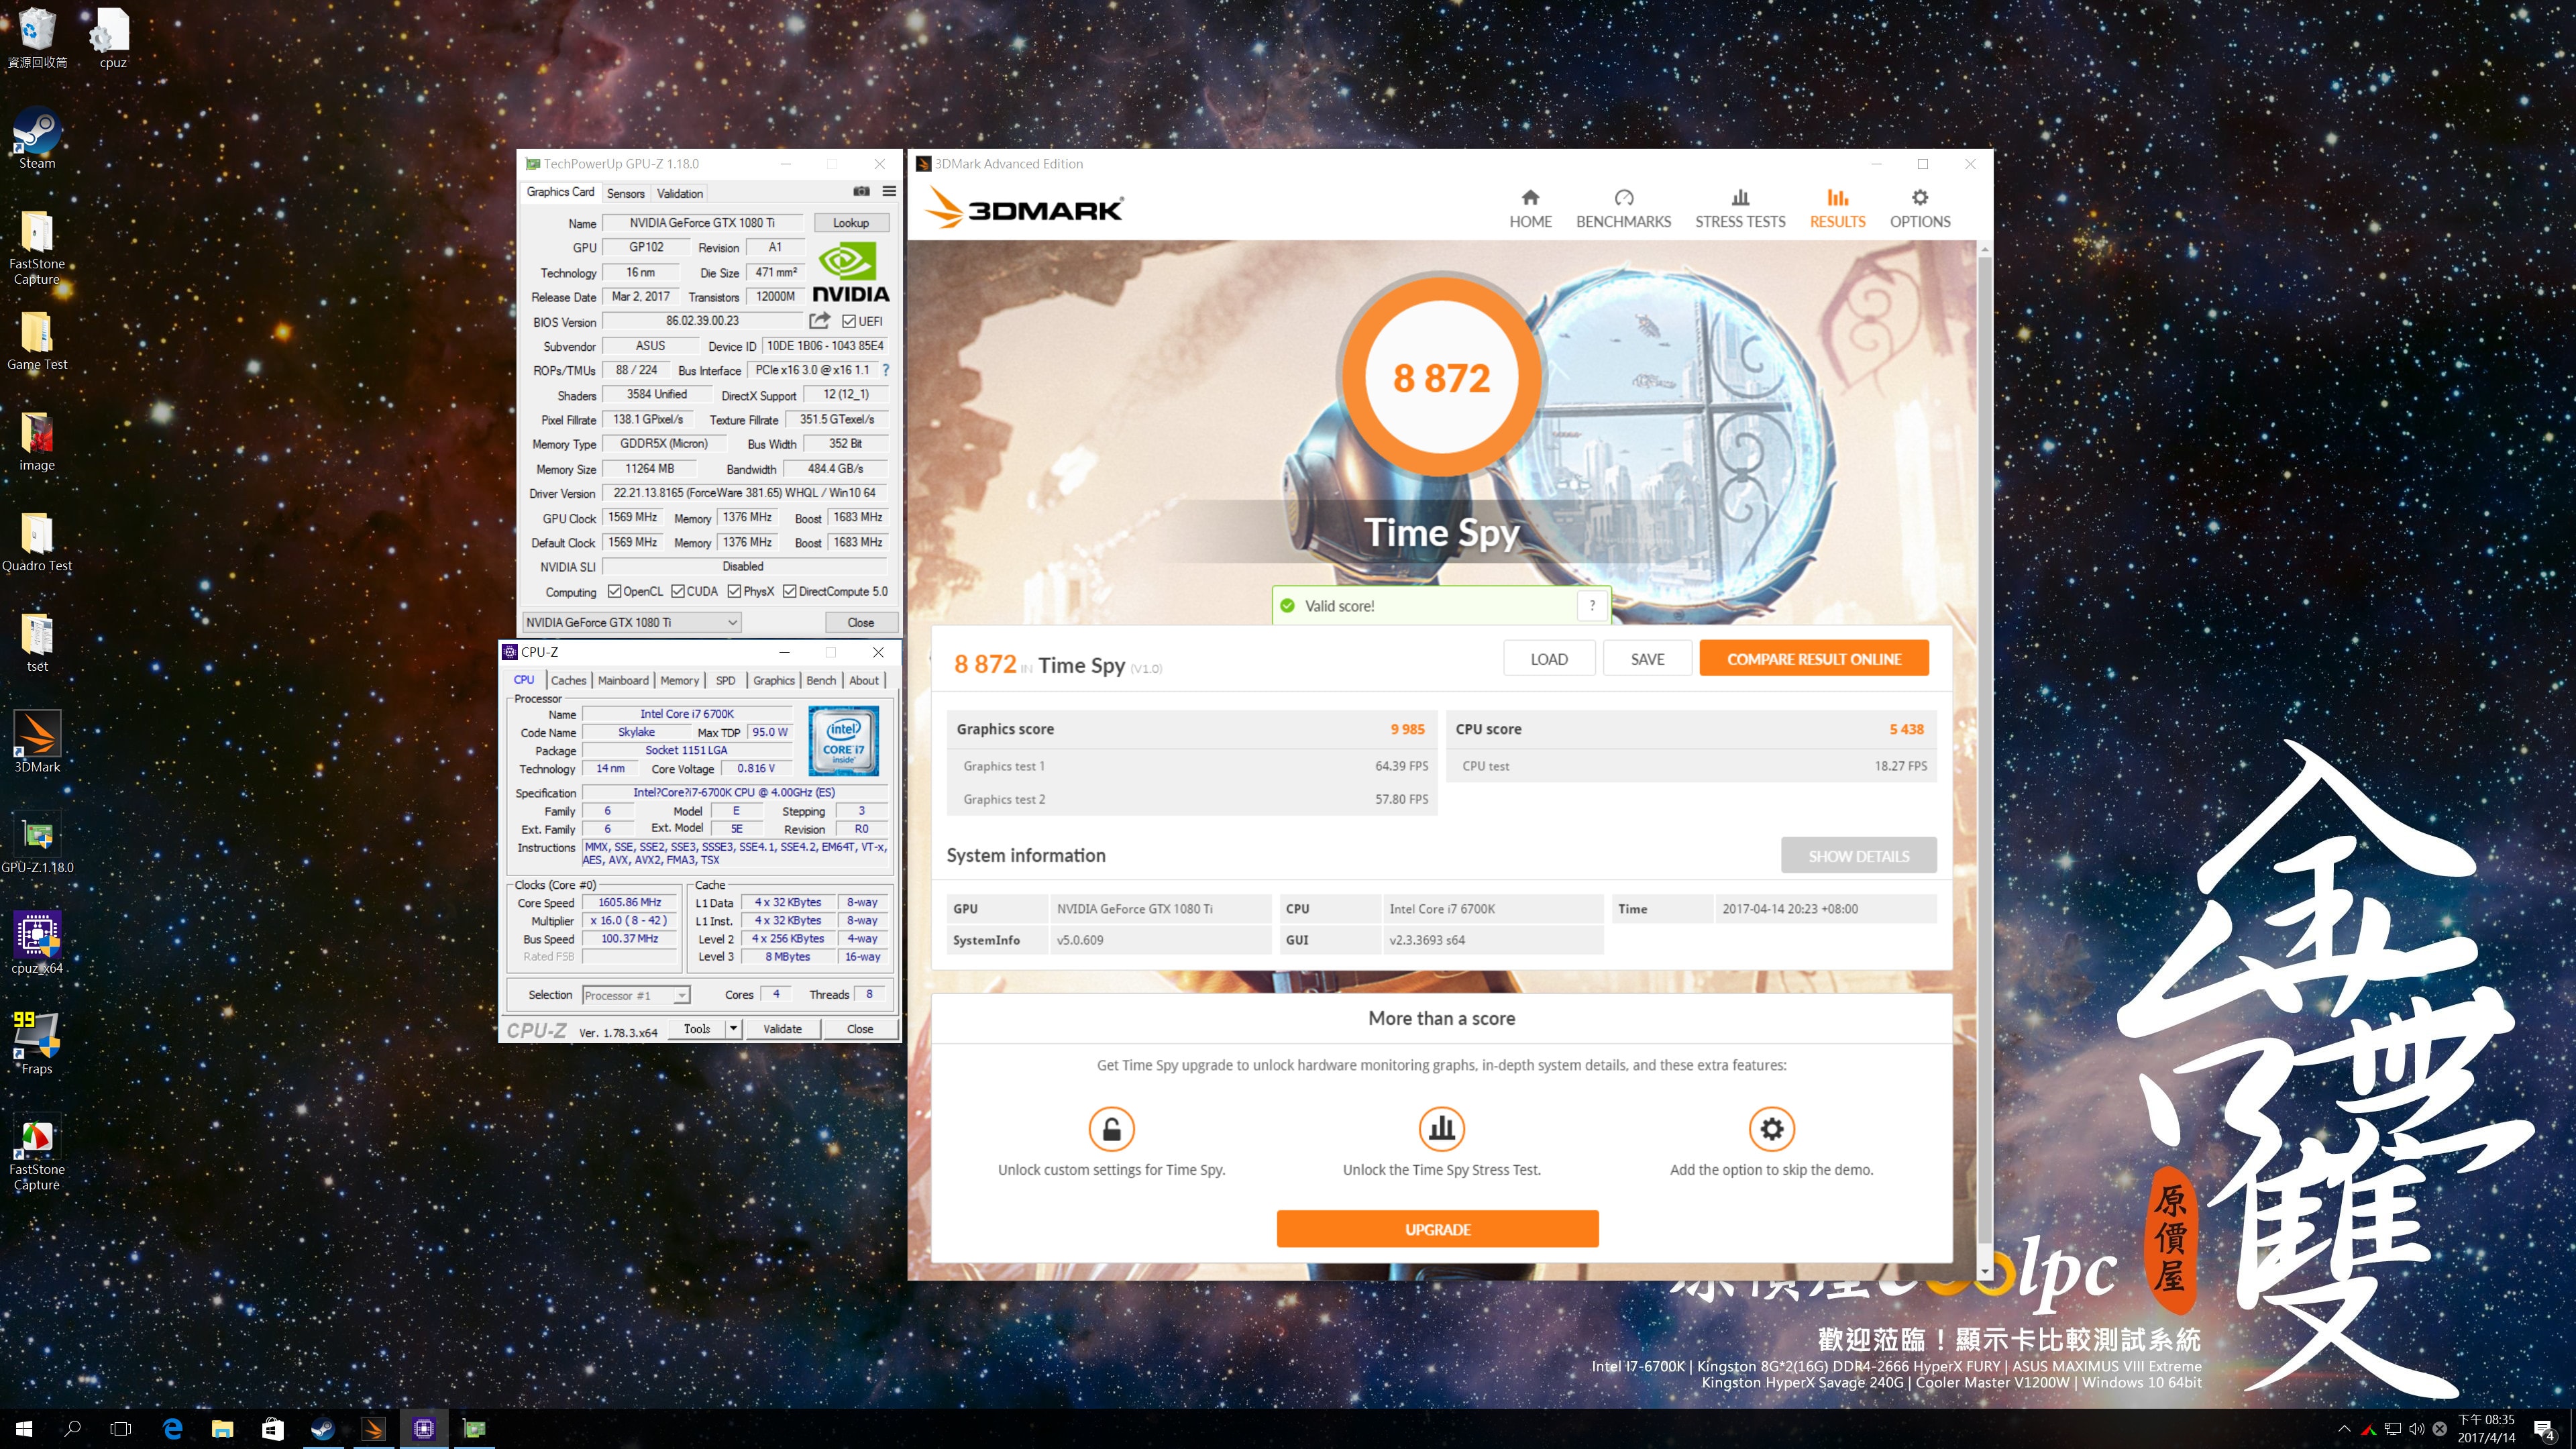Open the RESULTS section in 3DMark

1837,209
